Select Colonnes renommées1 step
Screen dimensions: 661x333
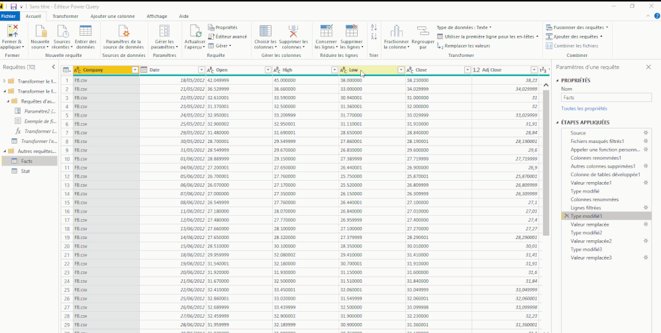pyautogui.click(x=595, y=158)
